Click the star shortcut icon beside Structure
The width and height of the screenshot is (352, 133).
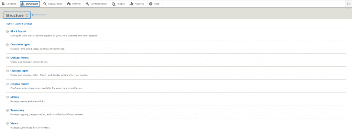(x=27, y=15)
